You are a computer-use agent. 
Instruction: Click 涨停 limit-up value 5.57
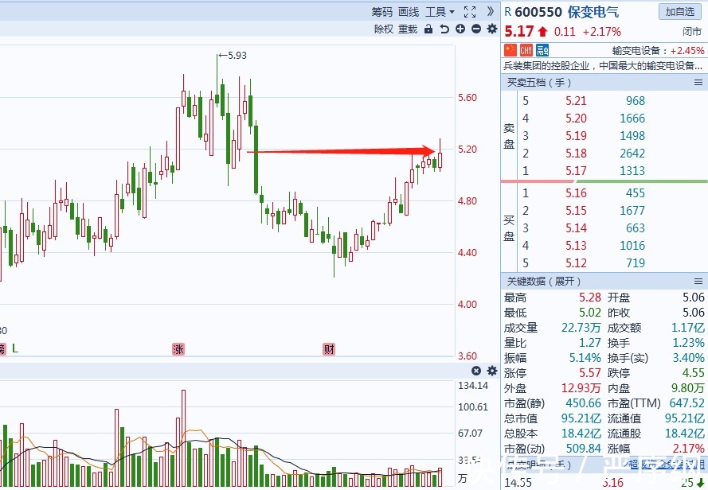590,373
